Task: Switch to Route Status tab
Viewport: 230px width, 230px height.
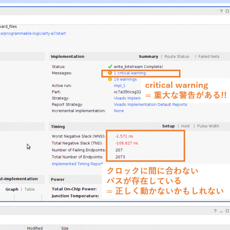Action: [x=177, y=56]
